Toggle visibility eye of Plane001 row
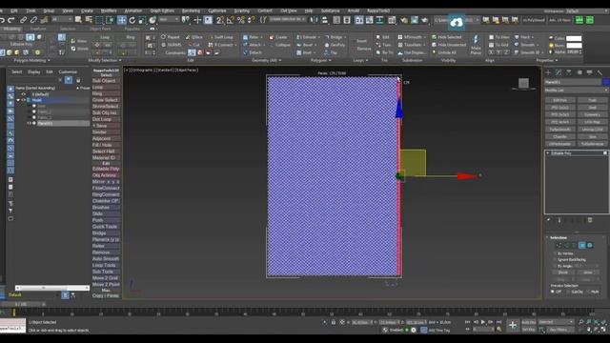Image resolution: width=610 pixels, height=343 pixels. click(29, 123)
